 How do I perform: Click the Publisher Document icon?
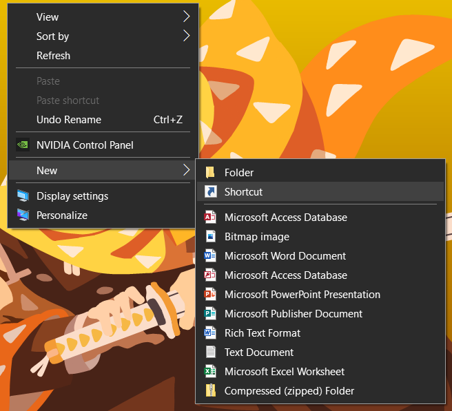point(210,314)
